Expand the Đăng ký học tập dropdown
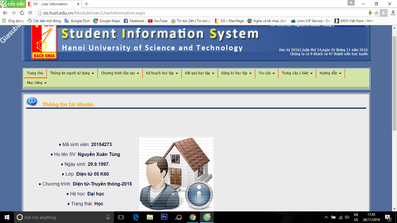This screenshot has height=223, width=397. coord(236,73)
